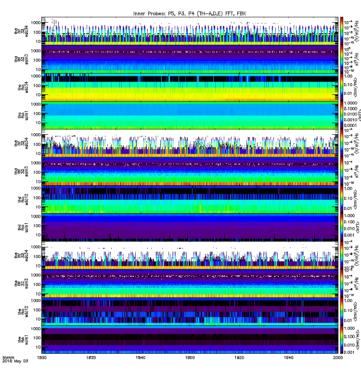Screen dimensions: 361x385
Task: Select the 'the fff 32 scm3' panel label
Action: point(21,283)
